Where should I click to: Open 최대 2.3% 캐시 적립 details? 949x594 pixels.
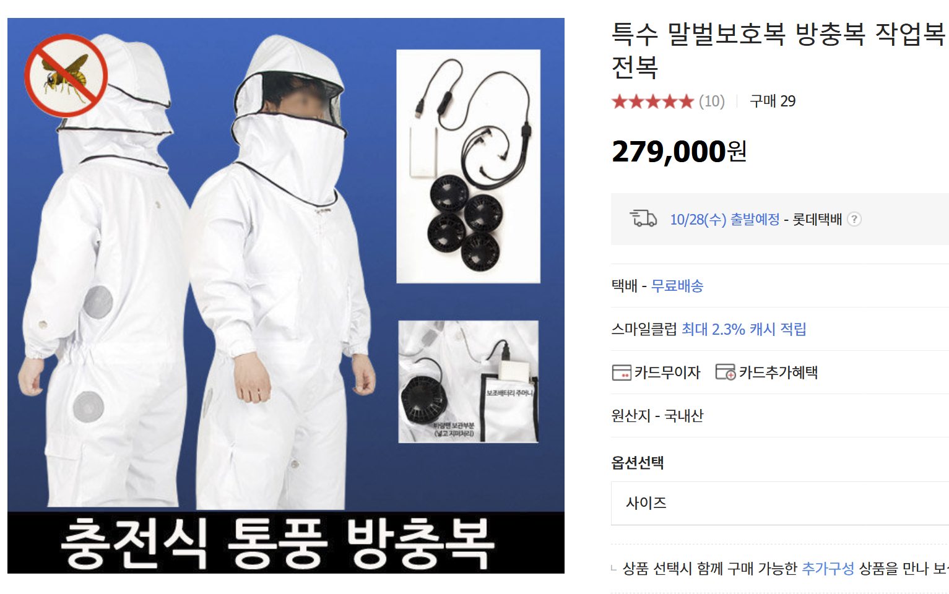point(743,329)
